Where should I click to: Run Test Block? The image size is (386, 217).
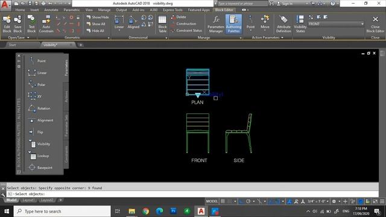click(x=31, y=24)
